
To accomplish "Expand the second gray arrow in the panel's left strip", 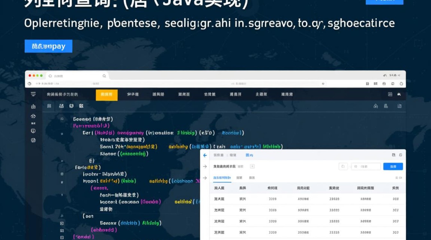I will coord(205,178).
